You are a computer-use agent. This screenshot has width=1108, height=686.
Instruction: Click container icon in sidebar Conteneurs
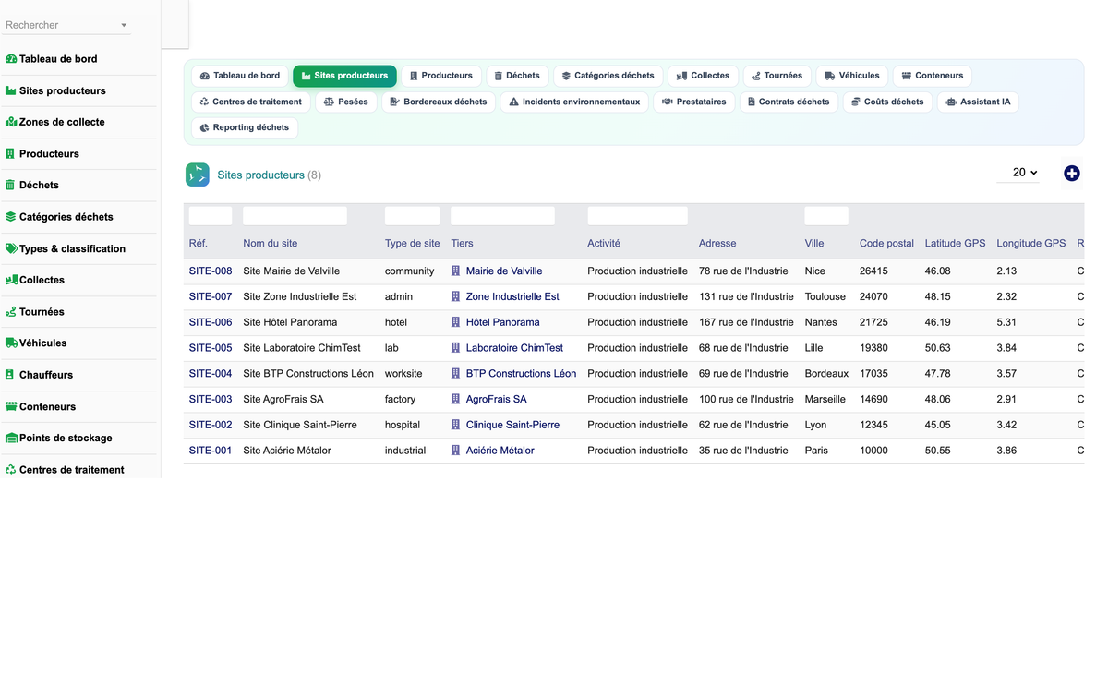pyautogui.click(x=11, y=406)
